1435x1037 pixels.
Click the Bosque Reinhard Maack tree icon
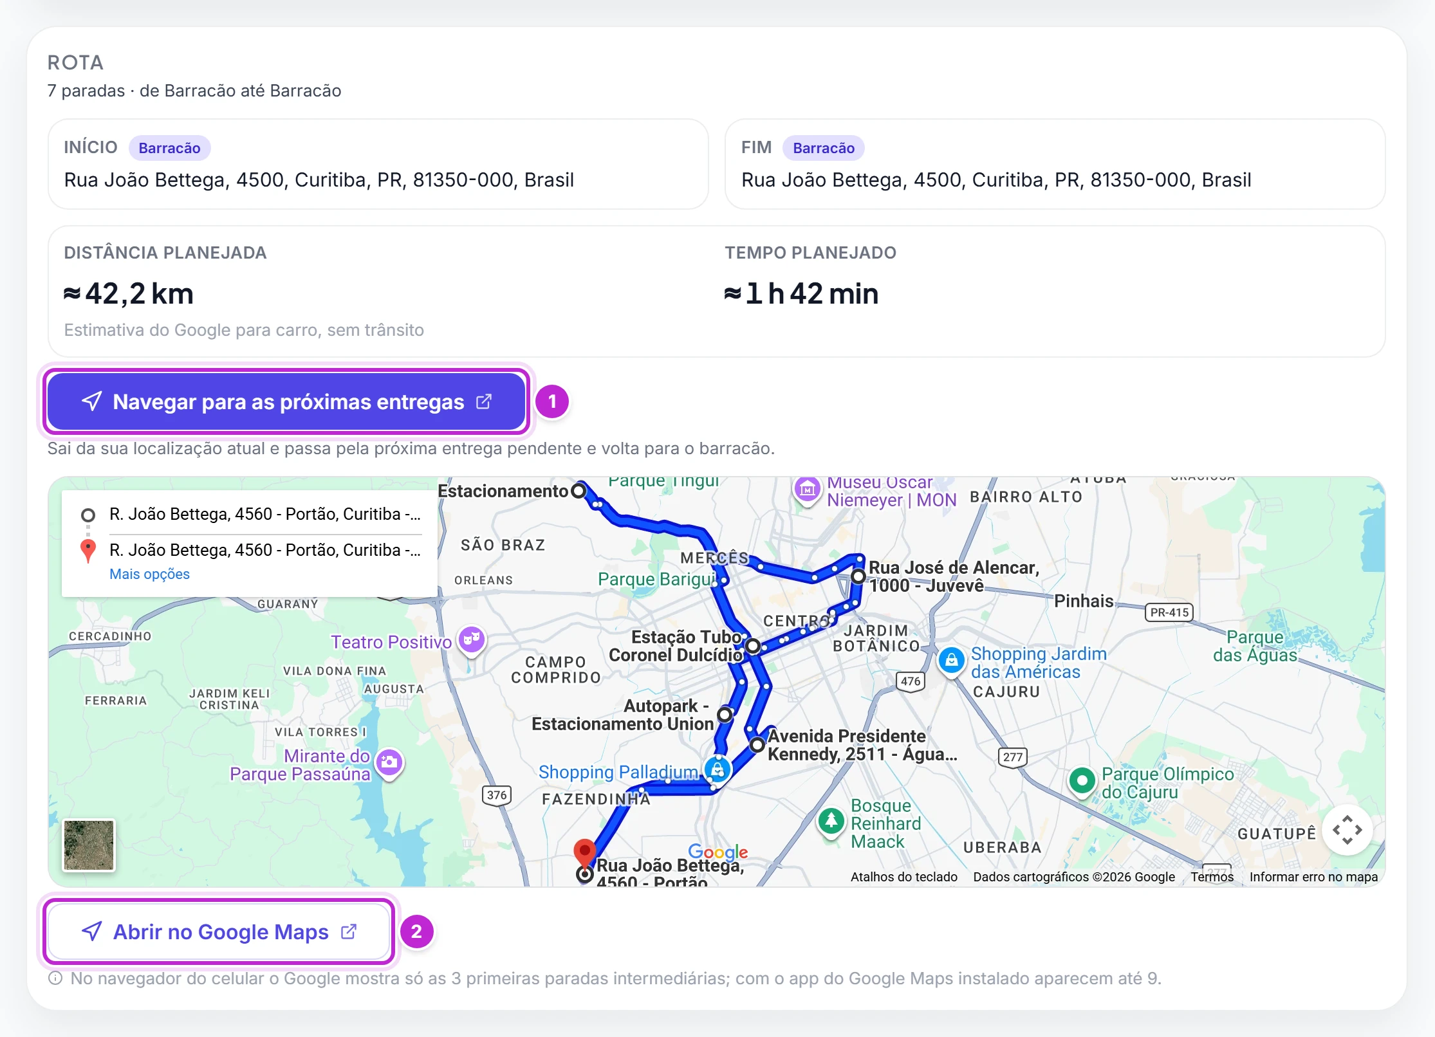tap(831, 821)
